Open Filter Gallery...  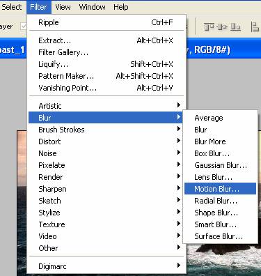click(x=106, y=52)
